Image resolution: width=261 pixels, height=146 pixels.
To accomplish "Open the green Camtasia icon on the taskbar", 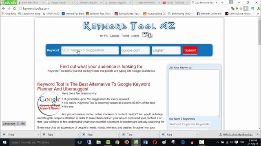I will click(x=108, y=142).
